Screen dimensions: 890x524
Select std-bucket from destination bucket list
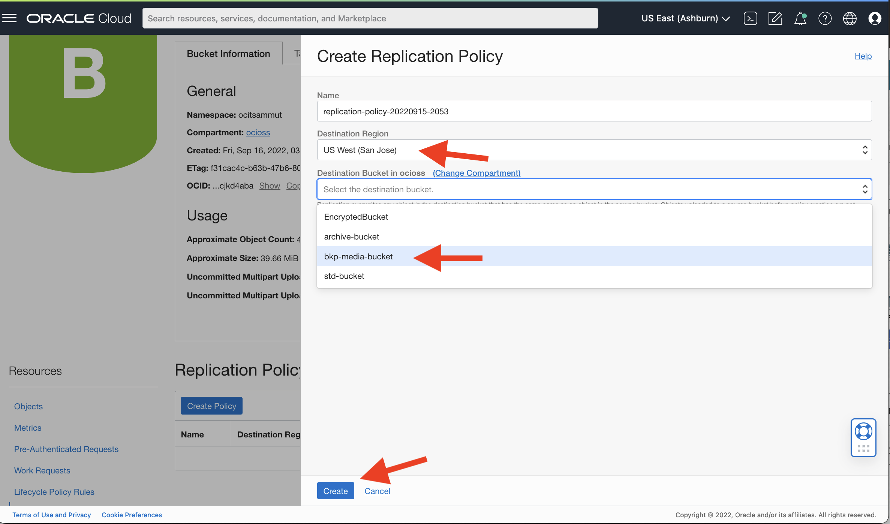coord(344,276)
